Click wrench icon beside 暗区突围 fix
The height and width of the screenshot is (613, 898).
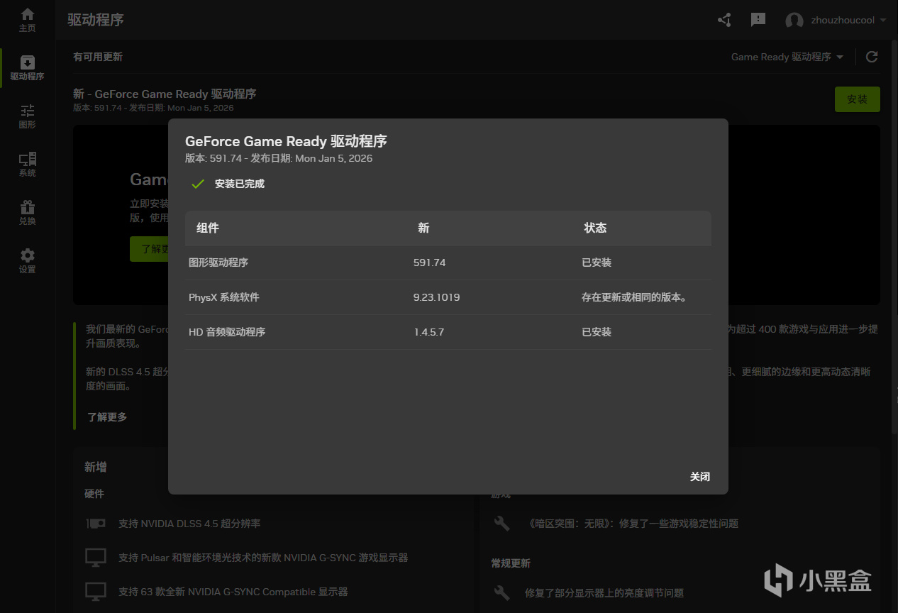coord(501,524)
